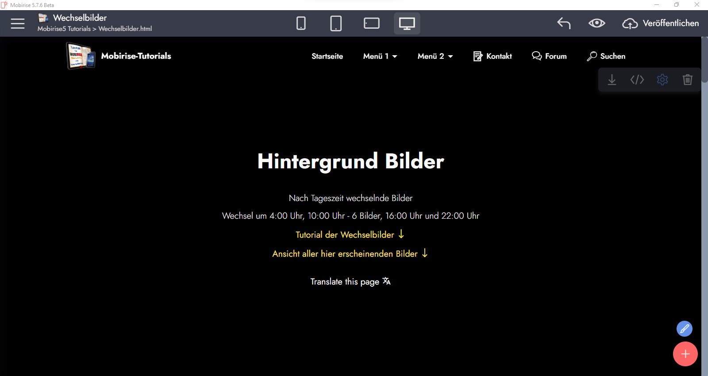
Task: Open block settings gear icon
Action: [662, 80]
